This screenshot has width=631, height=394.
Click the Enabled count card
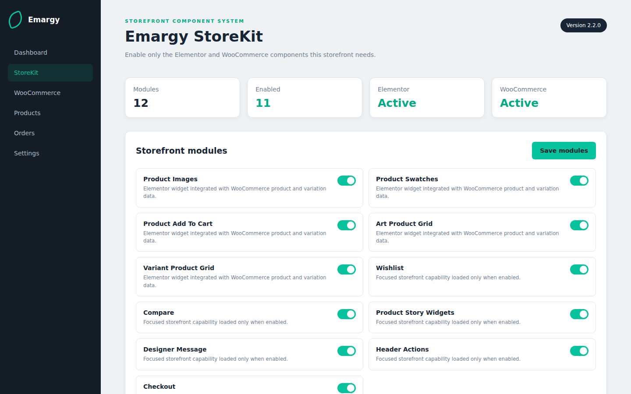pyautogui.click(x=305, y=98)
